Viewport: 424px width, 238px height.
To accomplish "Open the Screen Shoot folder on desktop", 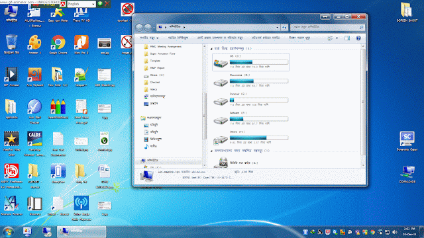I will pos(407,12).
